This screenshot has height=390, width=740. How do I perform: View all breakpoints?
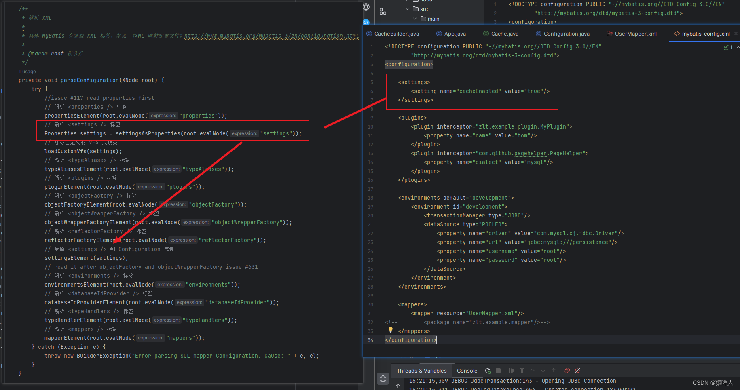[567, 371]
